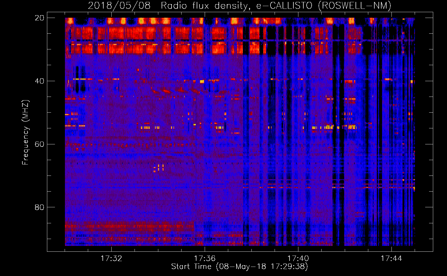This screenshot has height=276, width=447.
Task: Click the 40 frequency tick label
Action: pos(40,81)
